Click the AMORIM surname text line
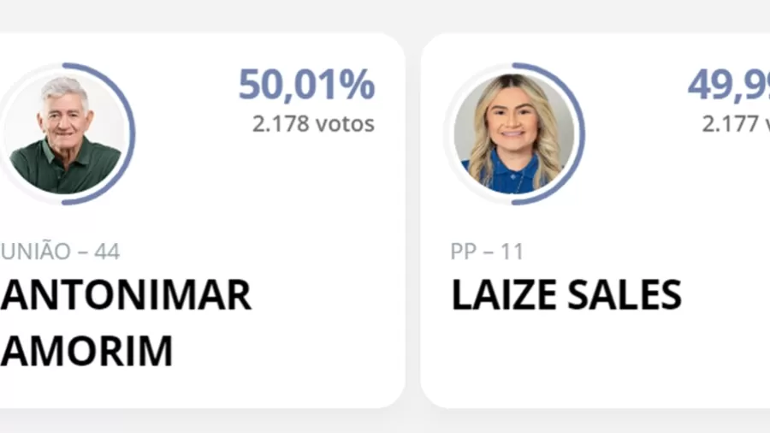This screenshot has height=433, width=770. (86, 351)
